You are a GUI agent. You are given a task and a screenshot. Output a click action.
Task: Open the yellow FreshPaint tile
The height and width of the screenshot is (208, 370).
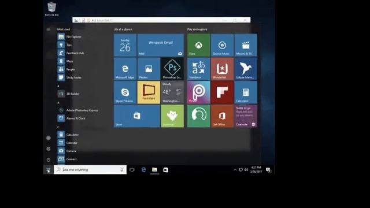[x=149, y=92]
